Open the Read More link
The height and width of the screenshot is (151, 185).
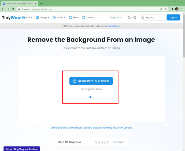(x=114, y=26)
